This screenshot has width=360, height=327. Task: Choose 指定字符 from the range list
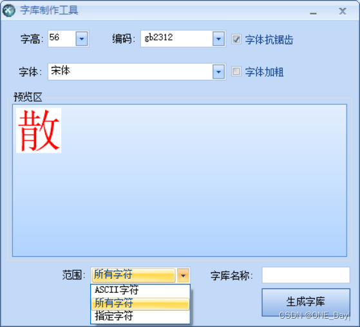click(x=140, y=316)
